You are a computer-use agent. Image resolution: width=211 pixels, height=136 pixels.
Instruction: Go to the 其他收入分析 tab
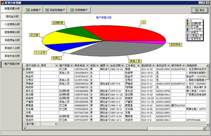(11, 48)
